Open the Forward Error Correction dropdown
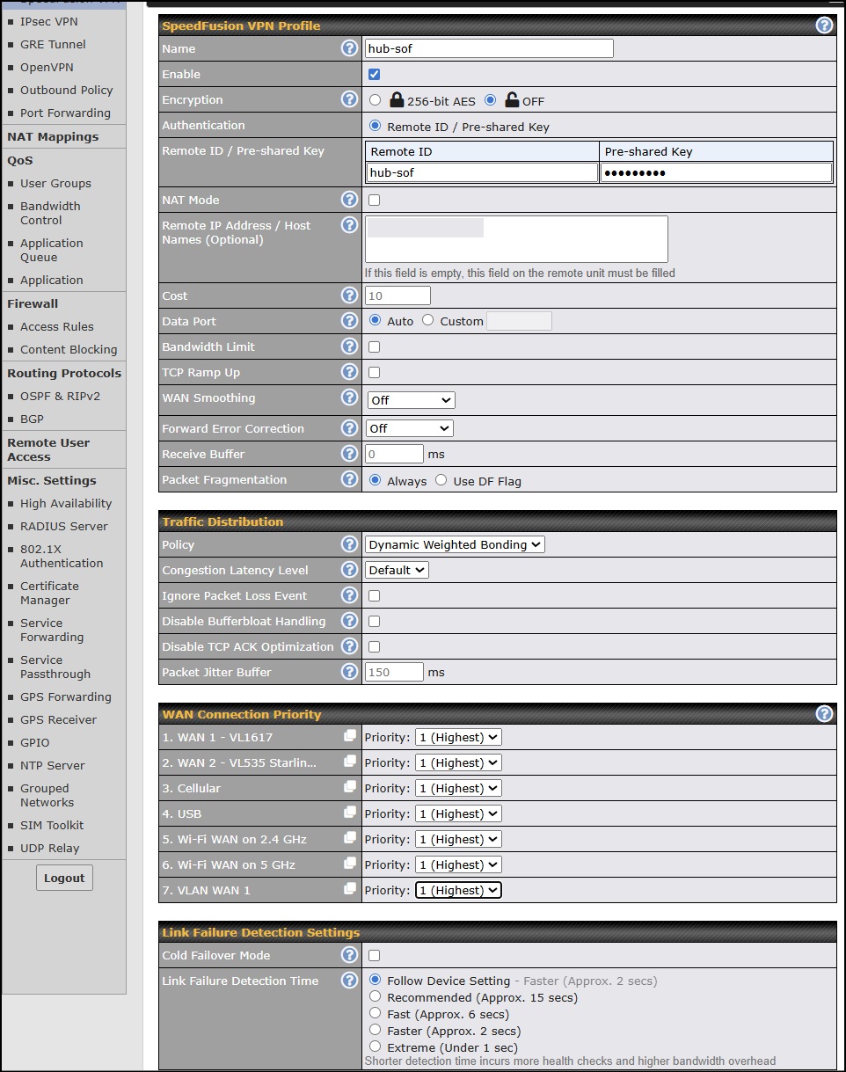Screen dimensions: 846x1072 point(410,428)
